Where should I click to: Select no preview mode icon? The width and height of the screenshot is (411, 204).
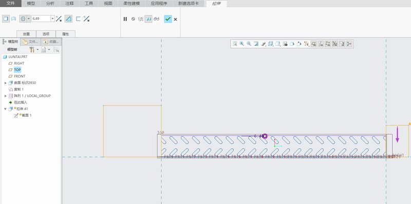coord(133,19)
